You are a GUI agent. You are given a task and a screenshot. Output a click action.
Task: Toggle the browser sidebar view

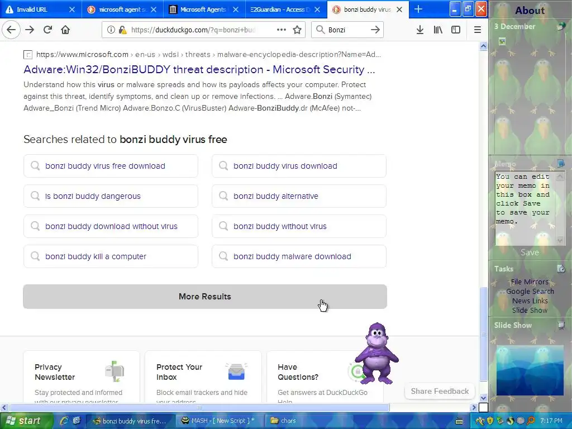pyautogui.click(x=456, y=30)
